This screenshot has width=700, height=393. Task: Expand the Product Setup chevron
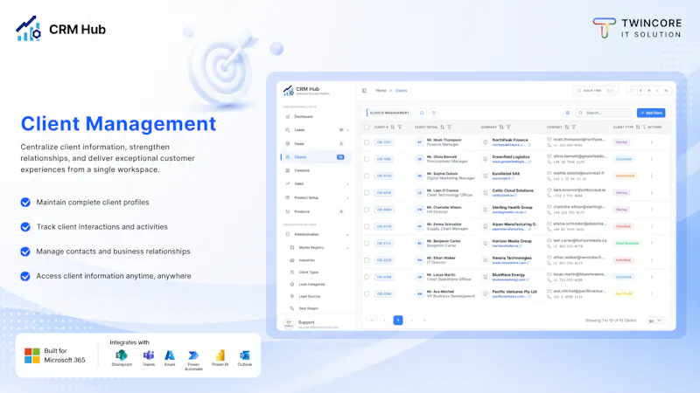coord(347,198)
